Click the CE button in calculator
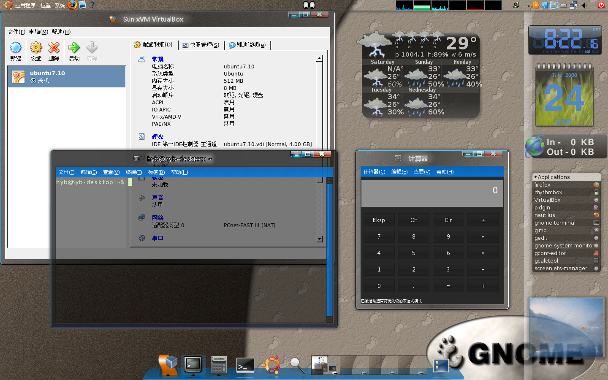This screenshot has width=608, height=380. (x=414, y=220)
